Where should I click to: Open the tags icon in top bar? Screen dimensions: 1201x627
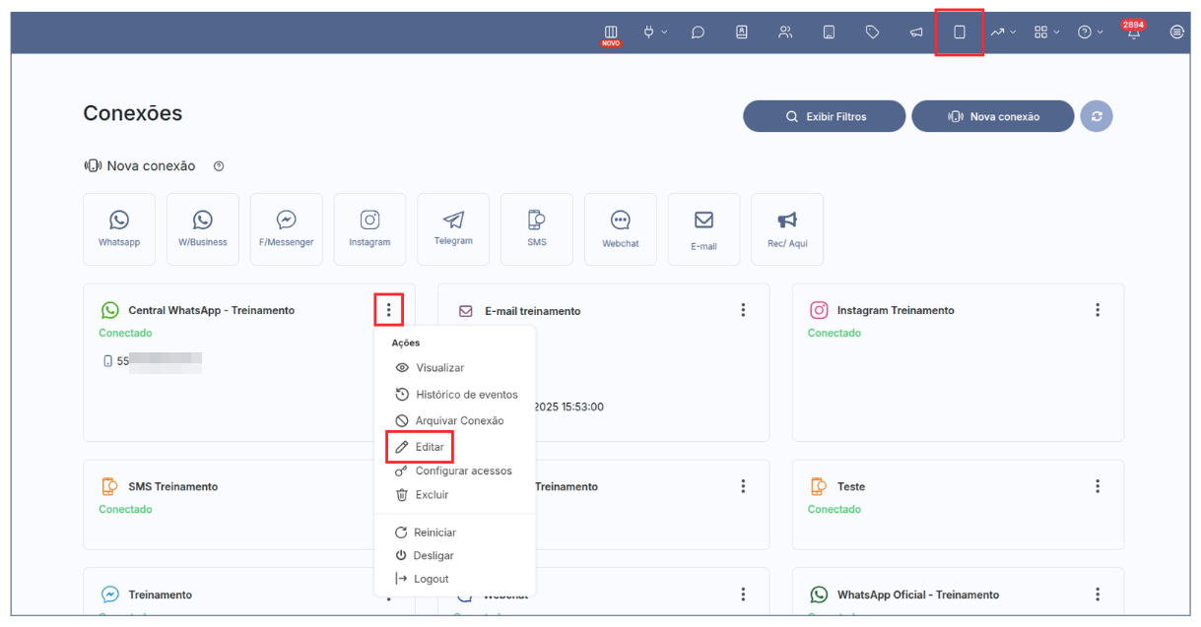tap(872, 32)
